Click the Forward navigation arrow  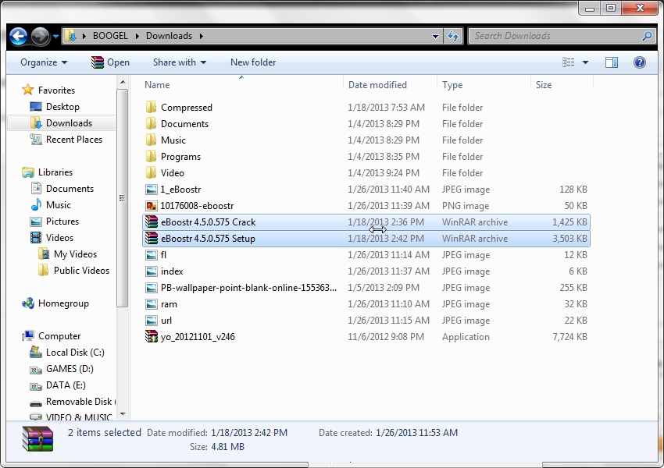[40, 37]
